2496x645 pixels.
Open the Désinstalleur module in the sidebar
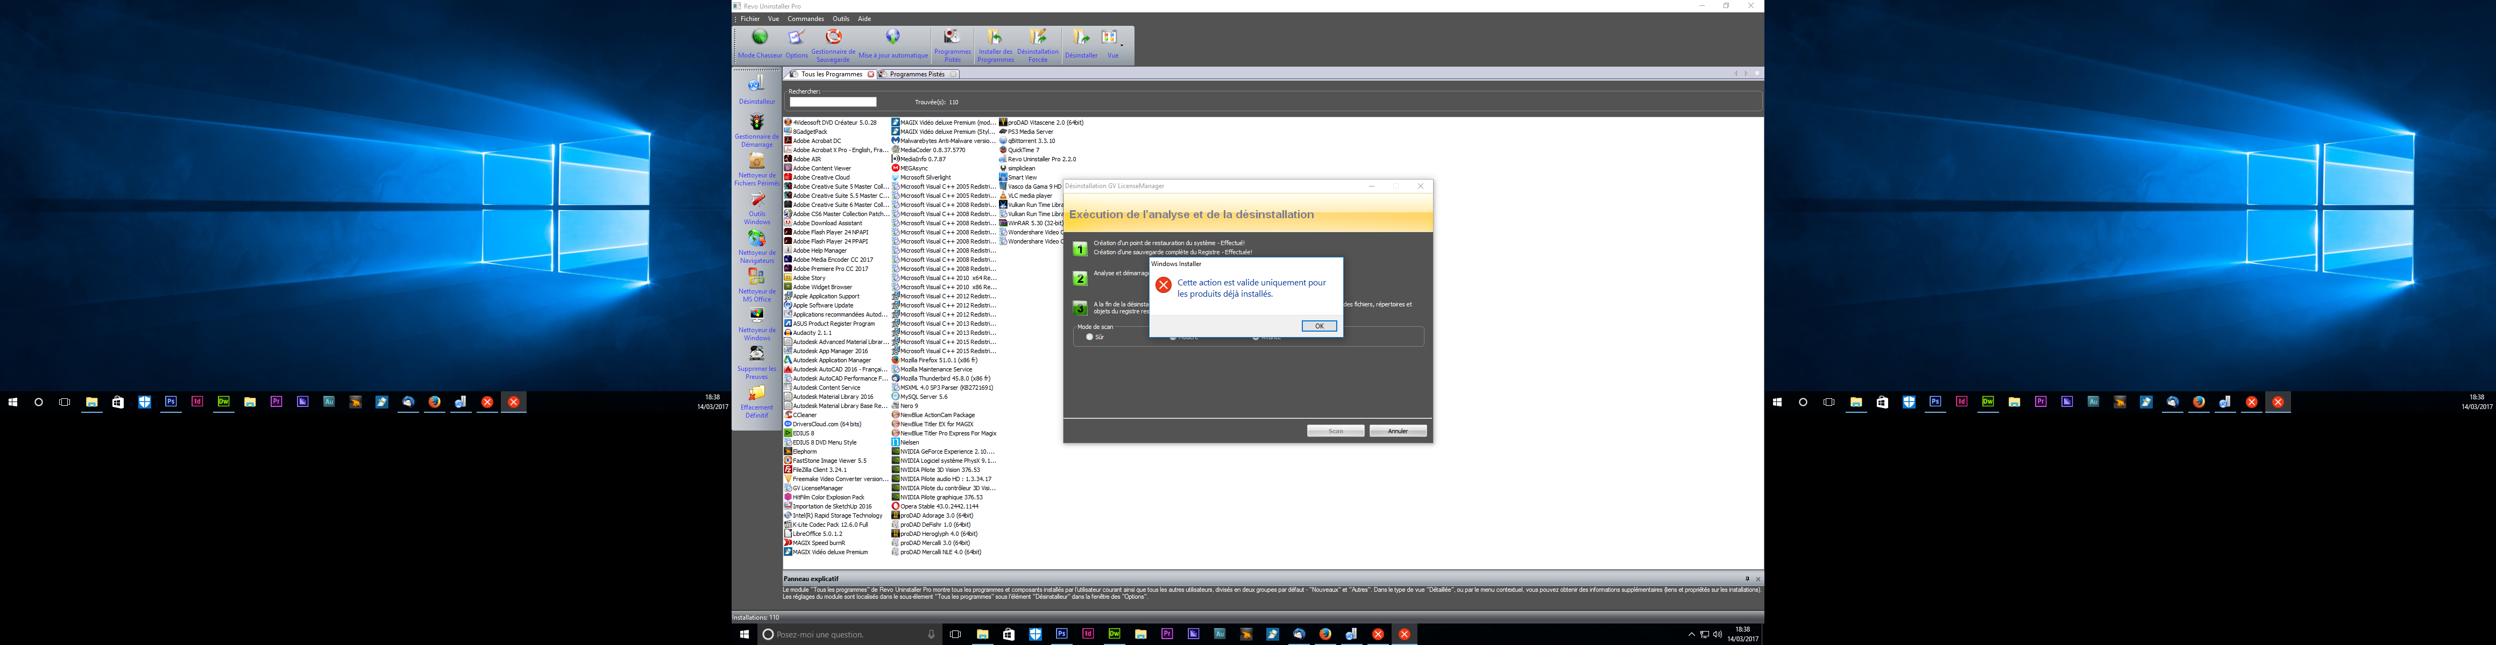click(757, 89)
